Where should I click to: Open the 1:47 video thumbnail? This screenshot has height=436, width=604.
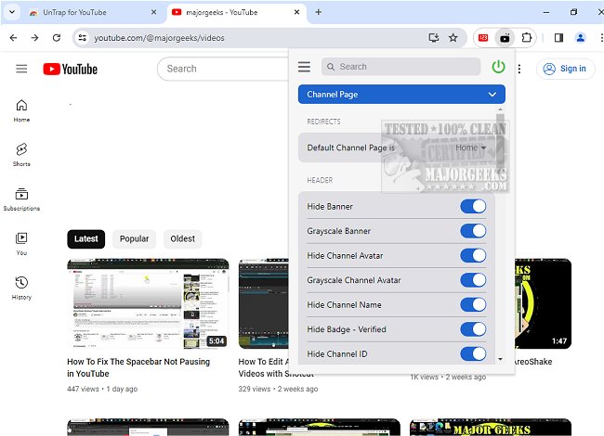[544, 303]
